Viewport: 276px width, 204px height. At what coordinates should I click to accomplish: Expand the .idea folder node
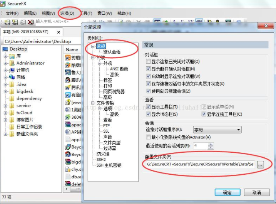5,84
